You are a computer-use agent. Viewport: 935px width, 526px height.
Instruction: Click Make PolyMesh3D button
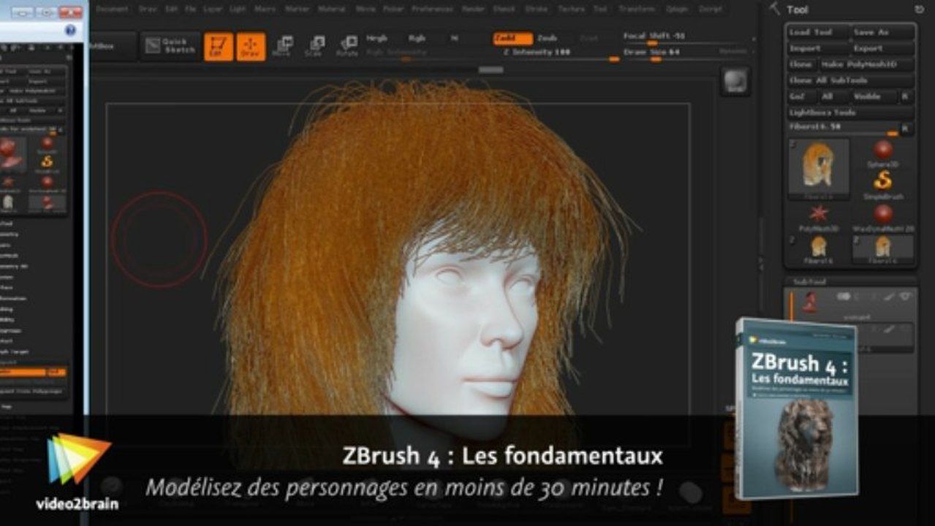(866, 64)
